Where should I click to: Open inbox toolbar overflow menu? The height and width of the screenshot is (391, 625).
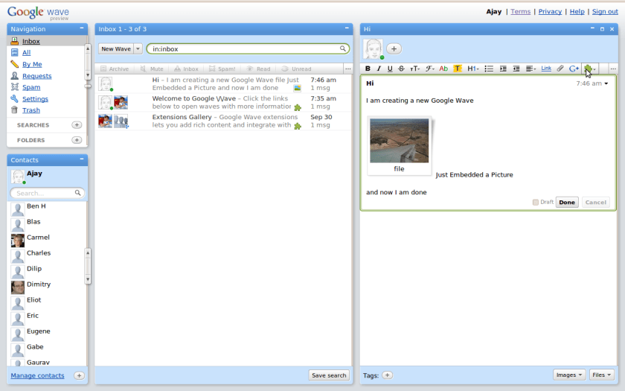click(348, 69)
